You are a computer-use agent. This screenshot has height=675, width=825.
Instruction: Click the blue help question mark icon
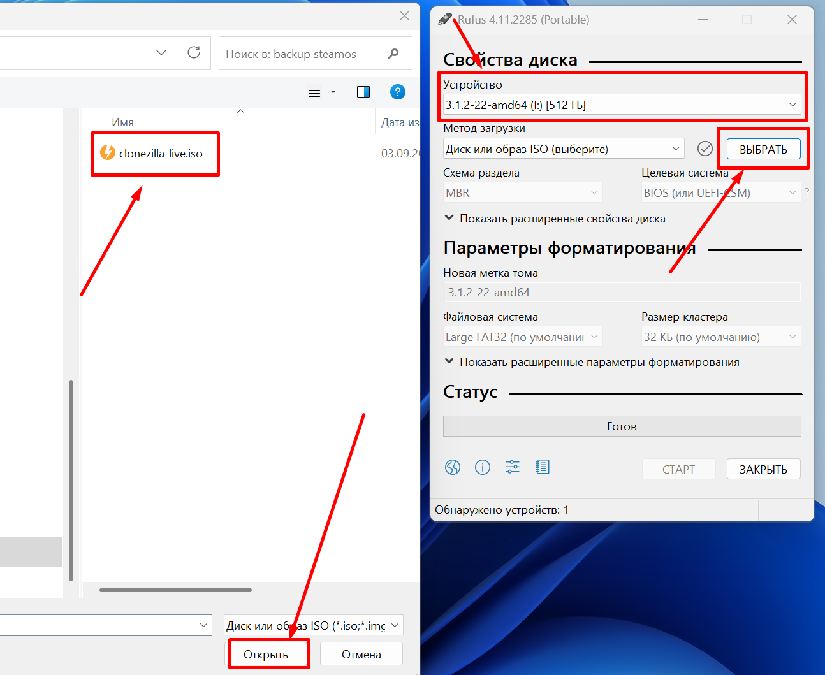click(x=397, y=92)
